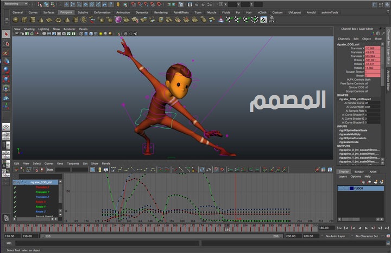Create a polygon cone from shelf
The height and width of the screenshot is (253, 391).
click(41, 20)
